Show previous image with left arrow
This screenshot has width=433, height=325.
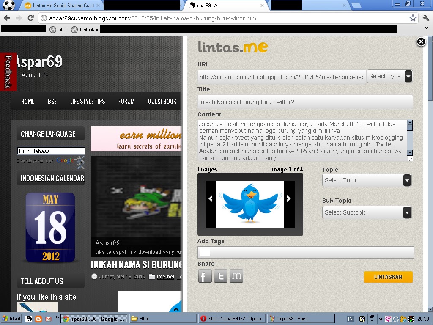(x=211, y=198)
